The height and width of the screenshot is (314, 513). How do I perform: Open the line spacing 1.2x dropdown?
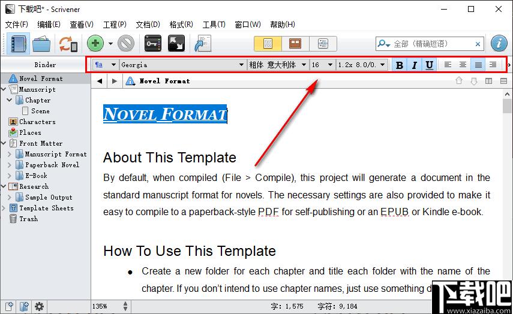[x=362, y=65]
